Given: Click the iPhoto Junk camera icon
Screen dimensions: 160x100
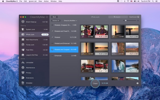Looking at the screenshot, I should (x=23, y=34).
